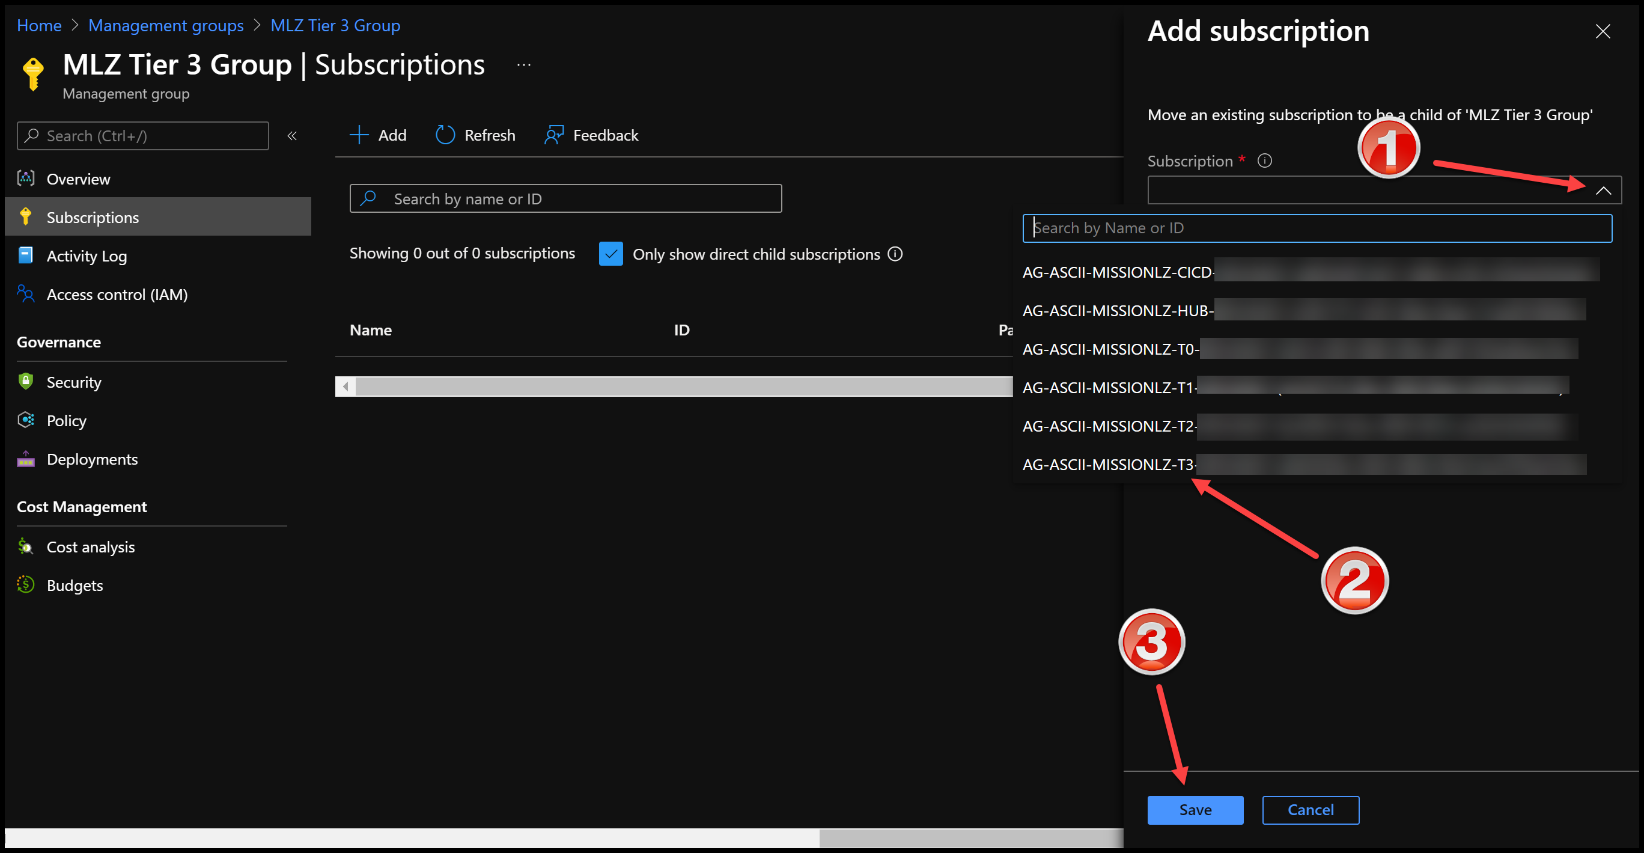Uncheck Only show direct child subscriptions
The image size is (1644, 853).
(610, 254)
